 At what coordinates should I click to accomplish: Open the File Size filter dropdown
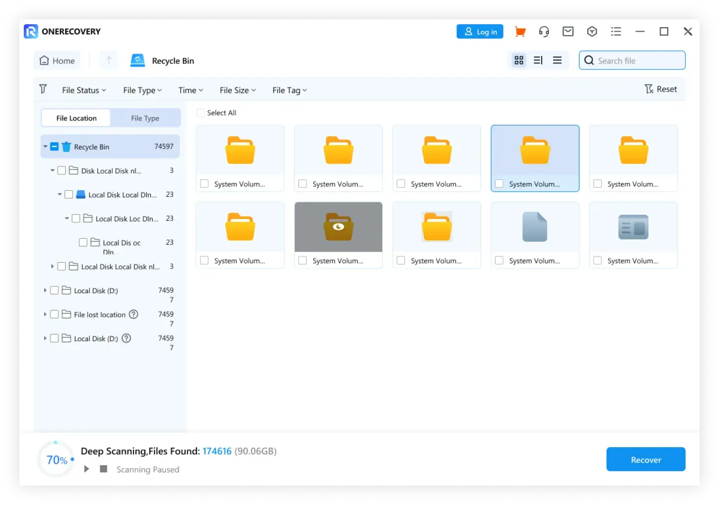click(x=237, y=90)
